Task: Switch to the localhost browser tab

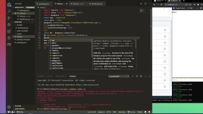Action: click(174, 1)
